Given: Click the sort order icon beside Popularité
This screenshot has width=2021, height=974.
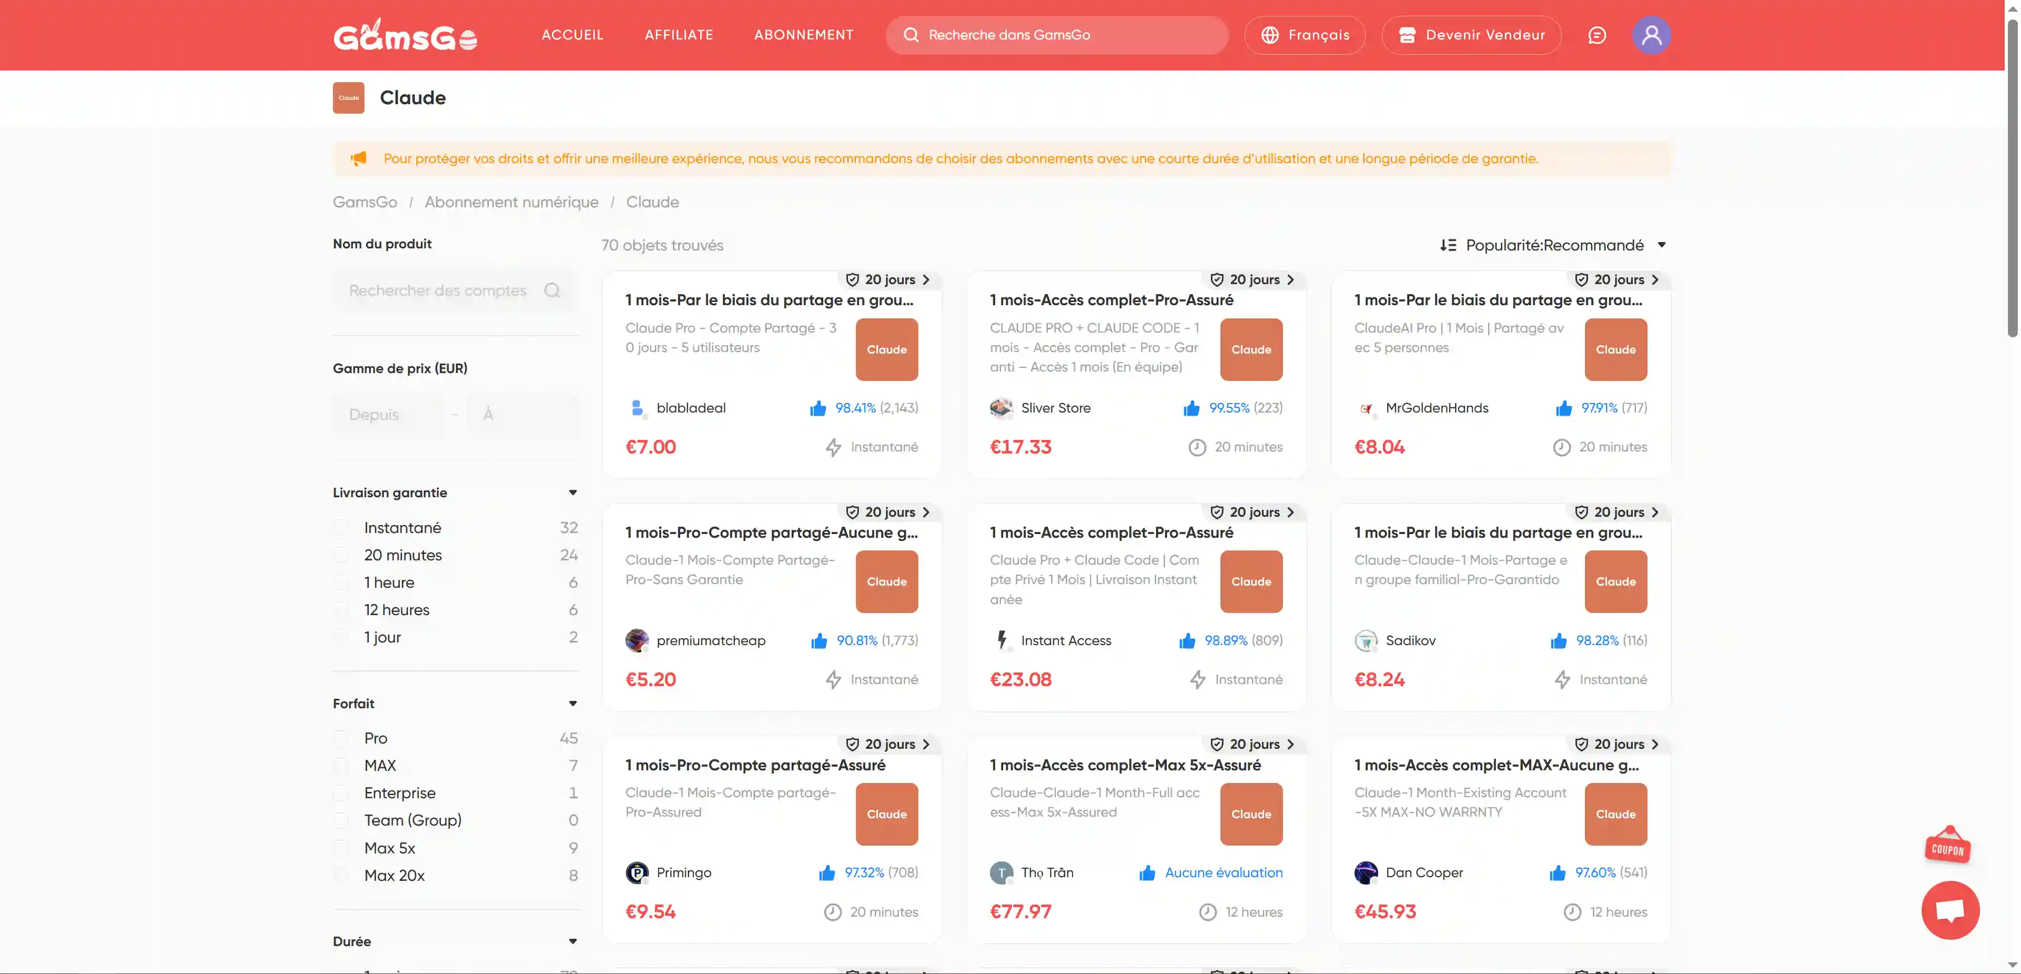Looking at the screenshot, I should coord(1448,246).
